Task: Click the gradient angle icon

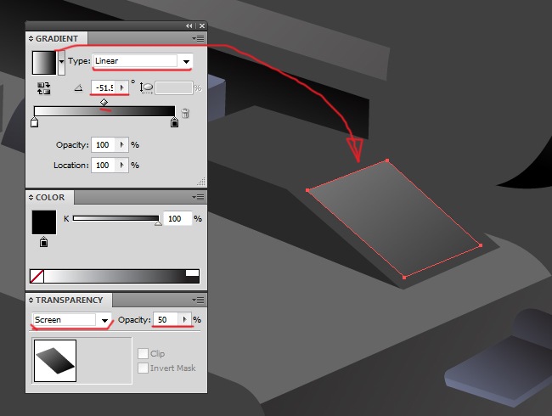Action: (78, 87)
